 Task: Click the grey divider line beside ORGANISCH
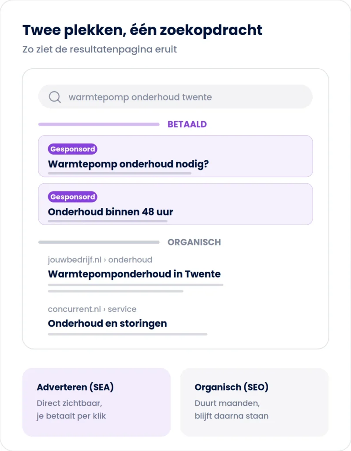coord(99,242)
